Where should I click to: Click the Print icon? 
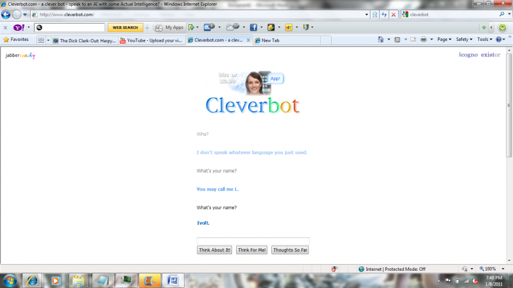click(424, 40)
